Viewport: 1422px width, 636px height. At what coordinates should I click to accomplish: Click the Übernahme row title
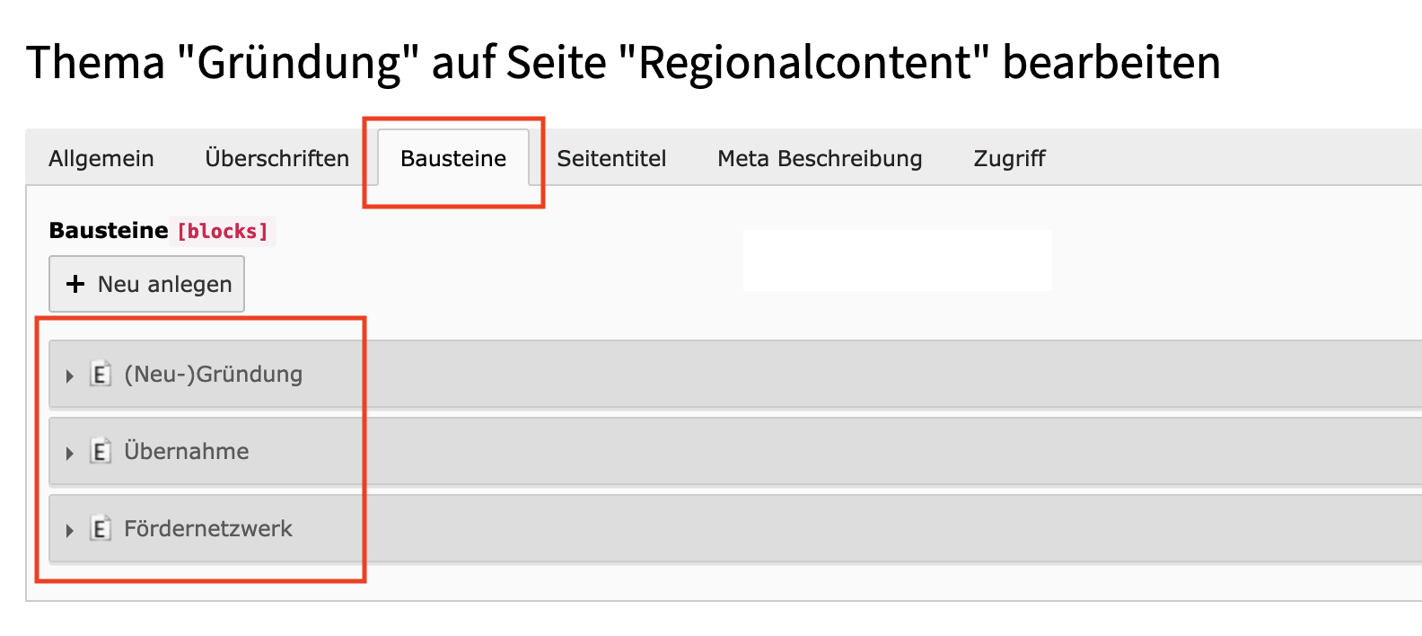(187, 451)
